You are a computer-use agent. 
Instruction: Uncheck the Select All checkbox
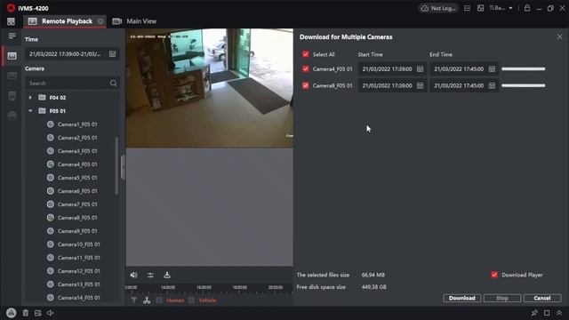point(306,54)
